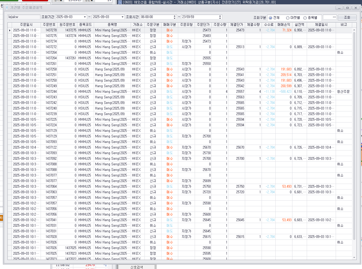Viewport: 362px width, 269px height.
Task: Click the start time stepper for 06:00:00
Action: pos(174,17)
